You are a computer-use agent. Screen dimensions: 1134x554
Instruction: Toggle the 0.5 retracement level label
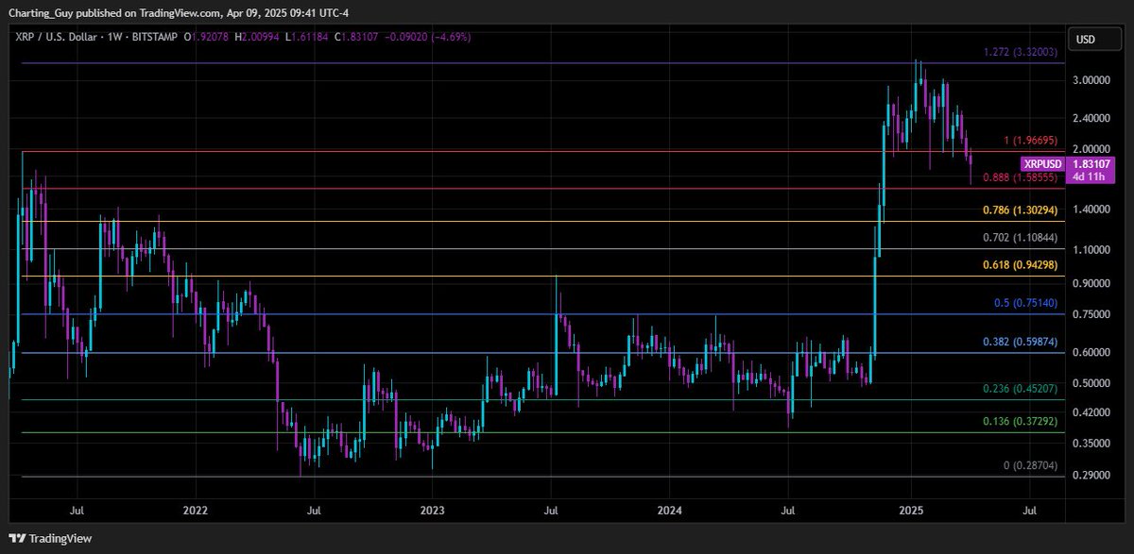click(x=1026, y=302)
